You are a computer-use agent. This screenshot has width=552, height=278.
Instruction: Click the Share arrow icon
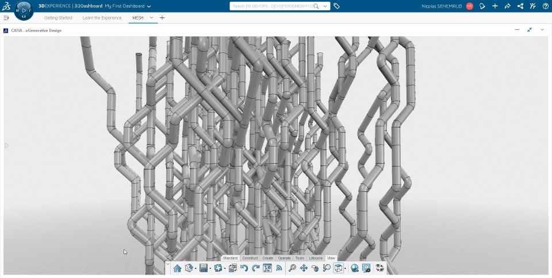tap(508, 6)
